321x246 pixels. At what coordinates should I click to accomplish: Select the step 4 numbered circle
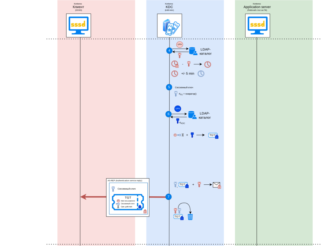point(169,51)
